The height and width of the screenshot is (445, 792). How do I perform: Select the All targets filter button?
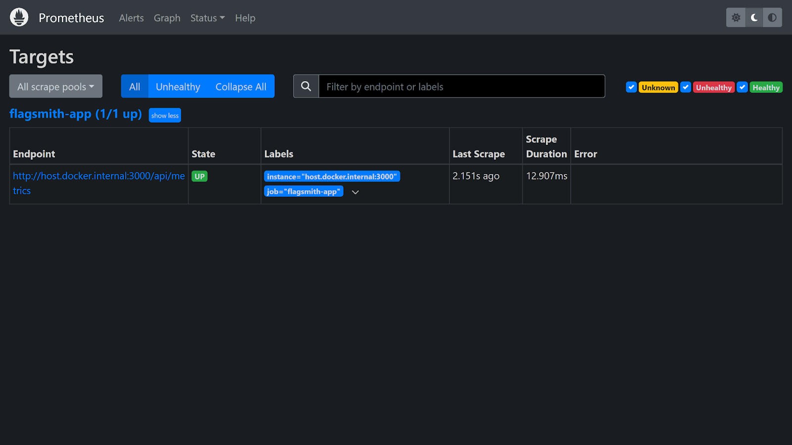point(135,86)
